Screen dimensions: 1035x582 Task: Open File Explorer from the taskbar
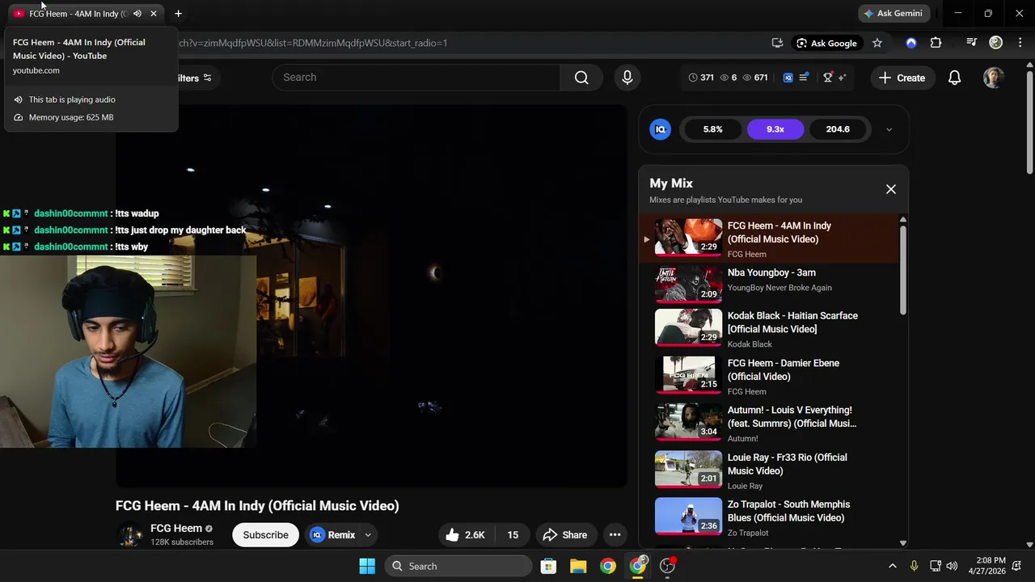[x=578, y=566]
